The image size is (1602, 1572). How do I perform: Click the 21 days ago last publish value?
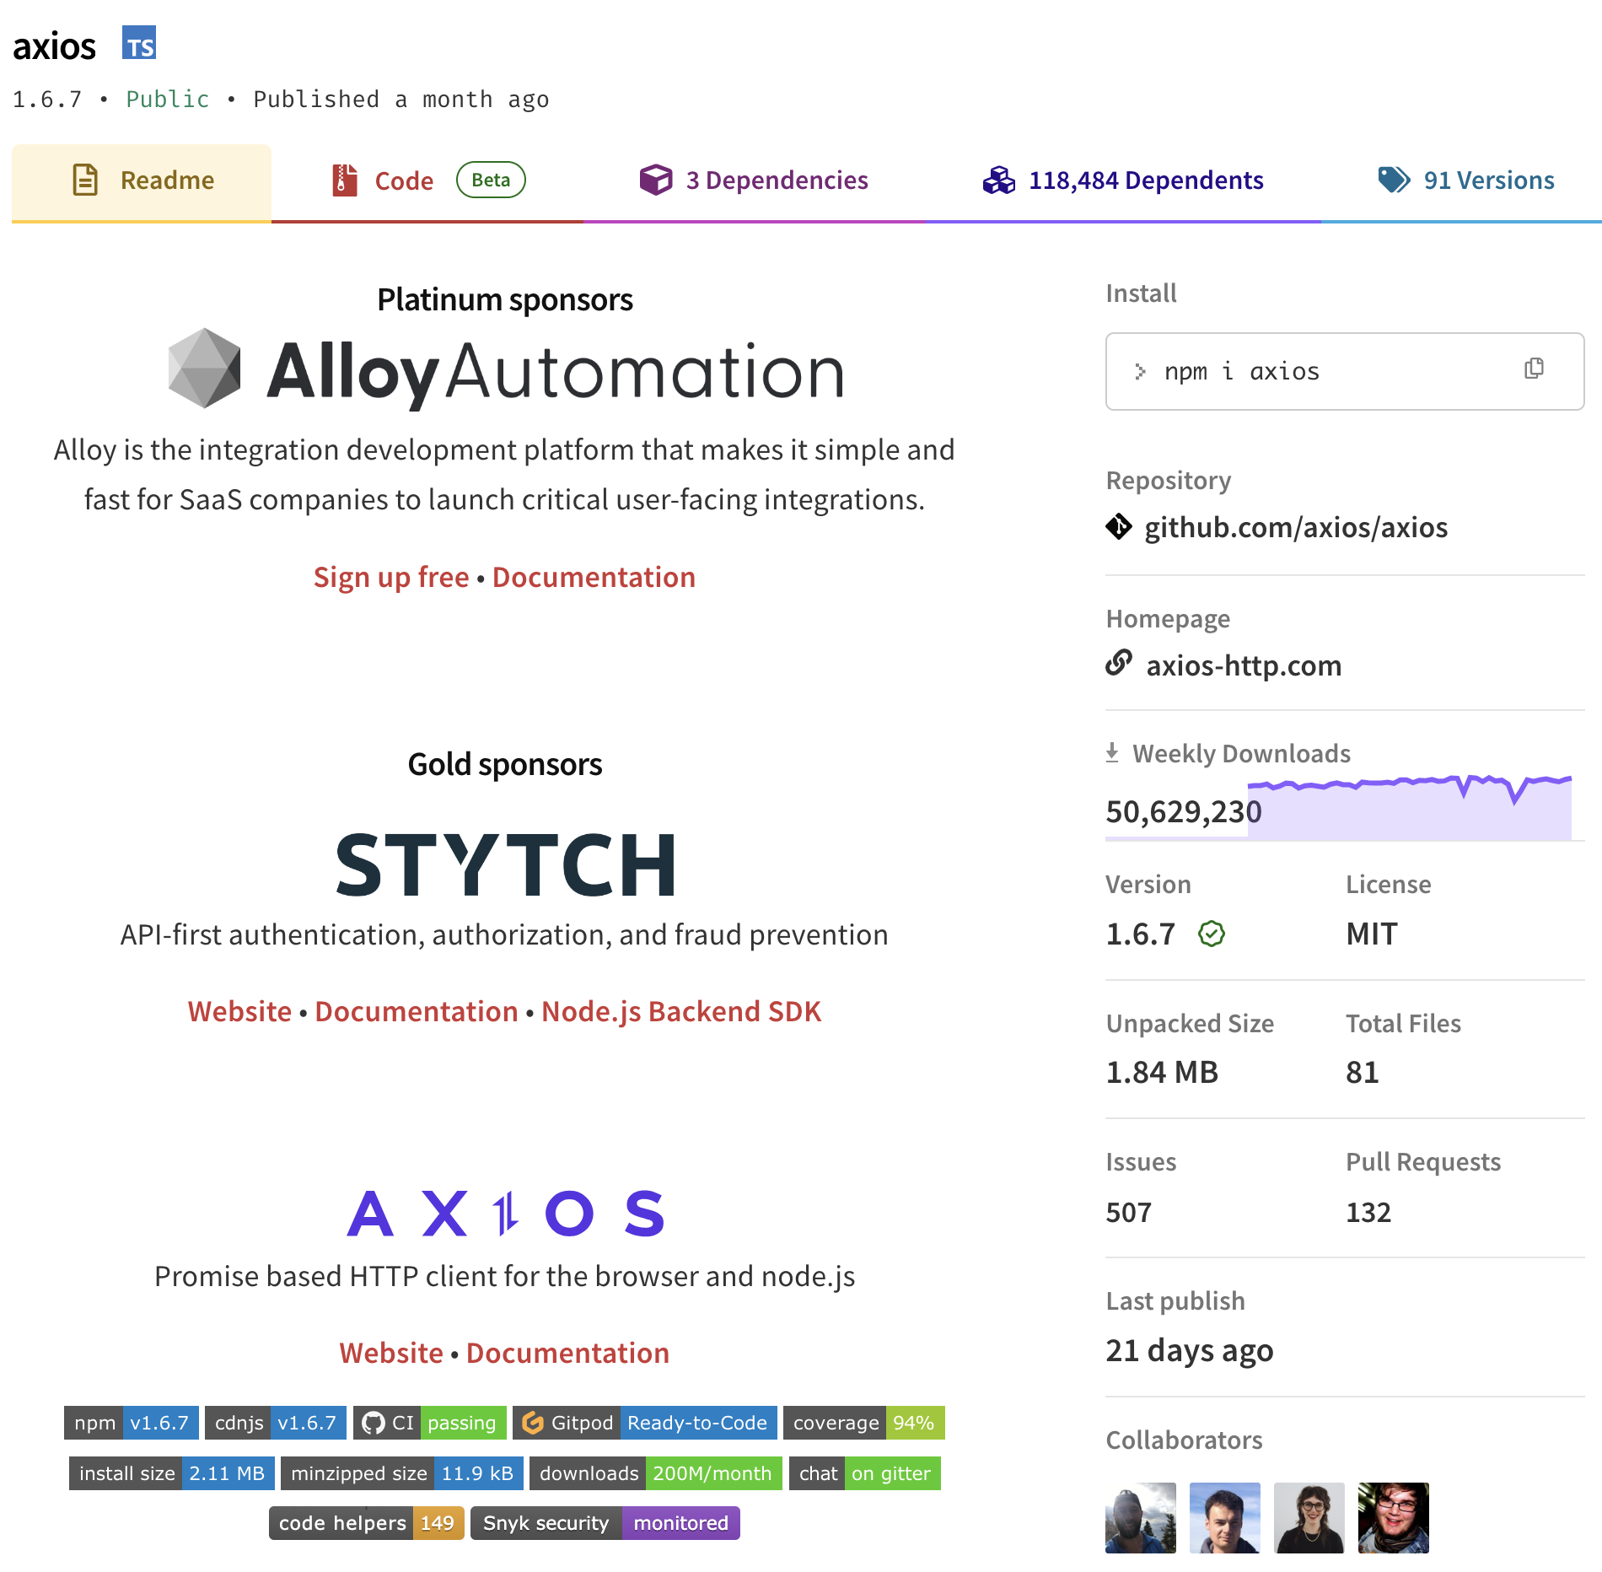pyautogui.click(x=1190, y=1350)
